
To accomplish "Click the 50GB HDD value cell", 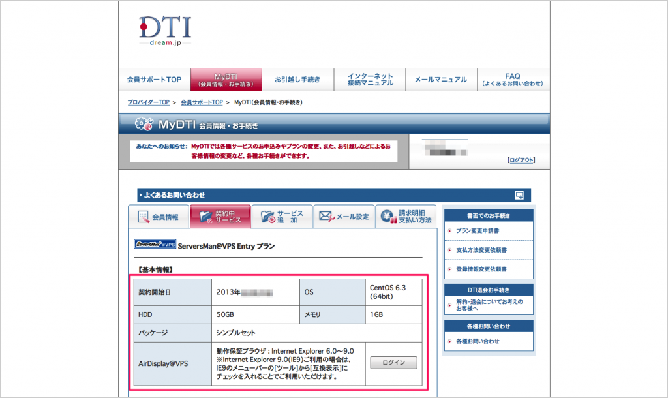I will pos(256,314).
